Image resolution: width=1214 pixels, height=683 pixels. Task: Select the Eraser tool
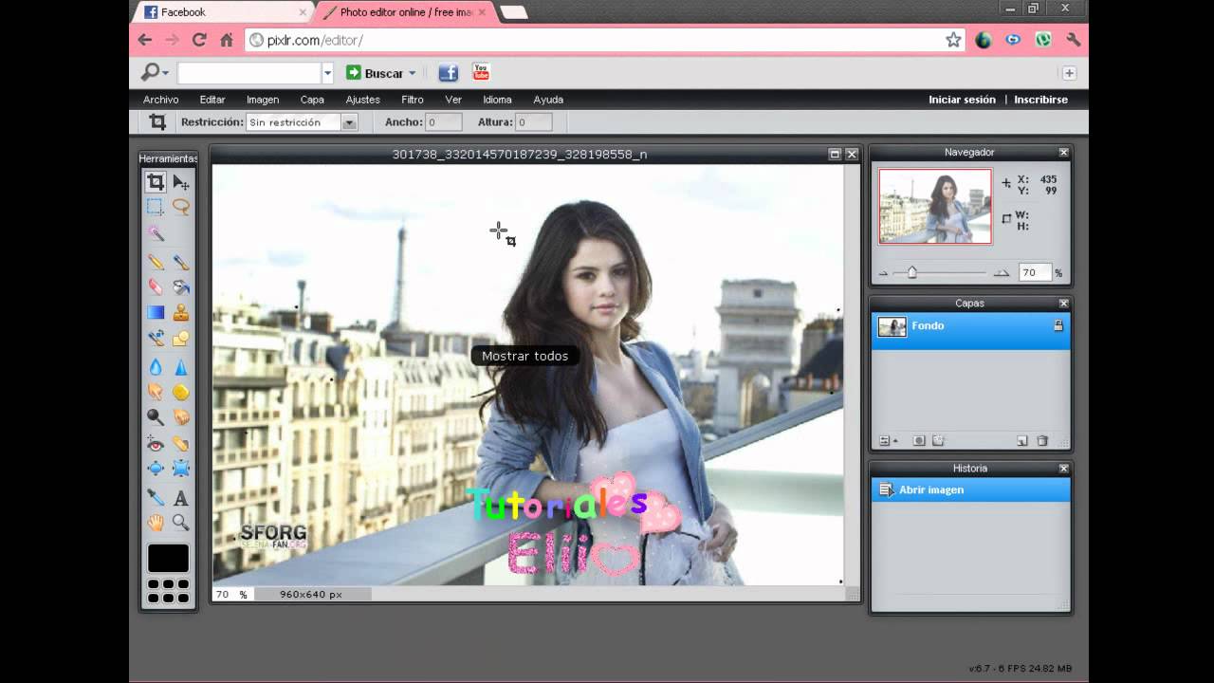tap(156, 286)
